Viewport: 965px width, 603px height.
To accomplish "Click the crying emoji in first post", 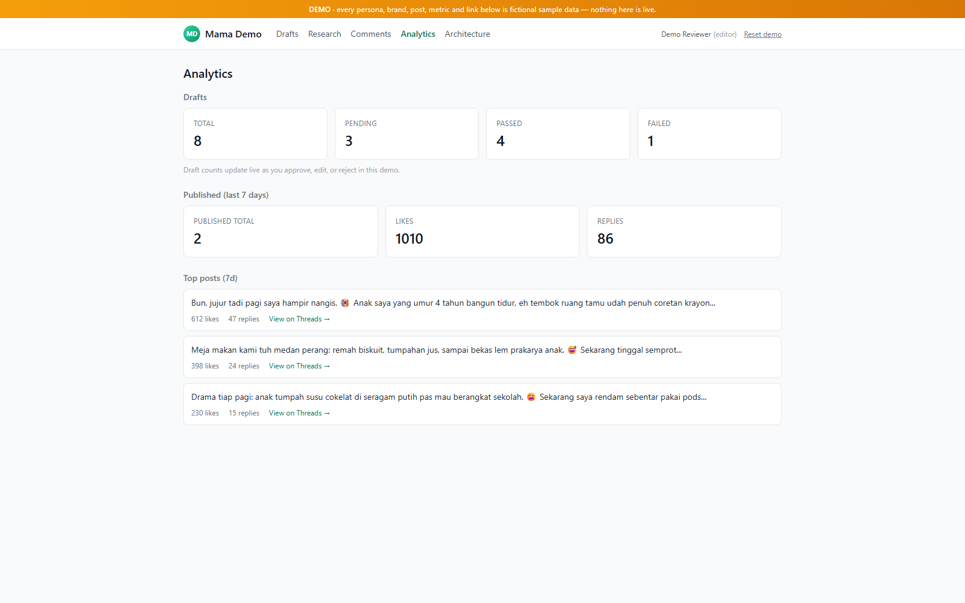I will pos(345,303).
